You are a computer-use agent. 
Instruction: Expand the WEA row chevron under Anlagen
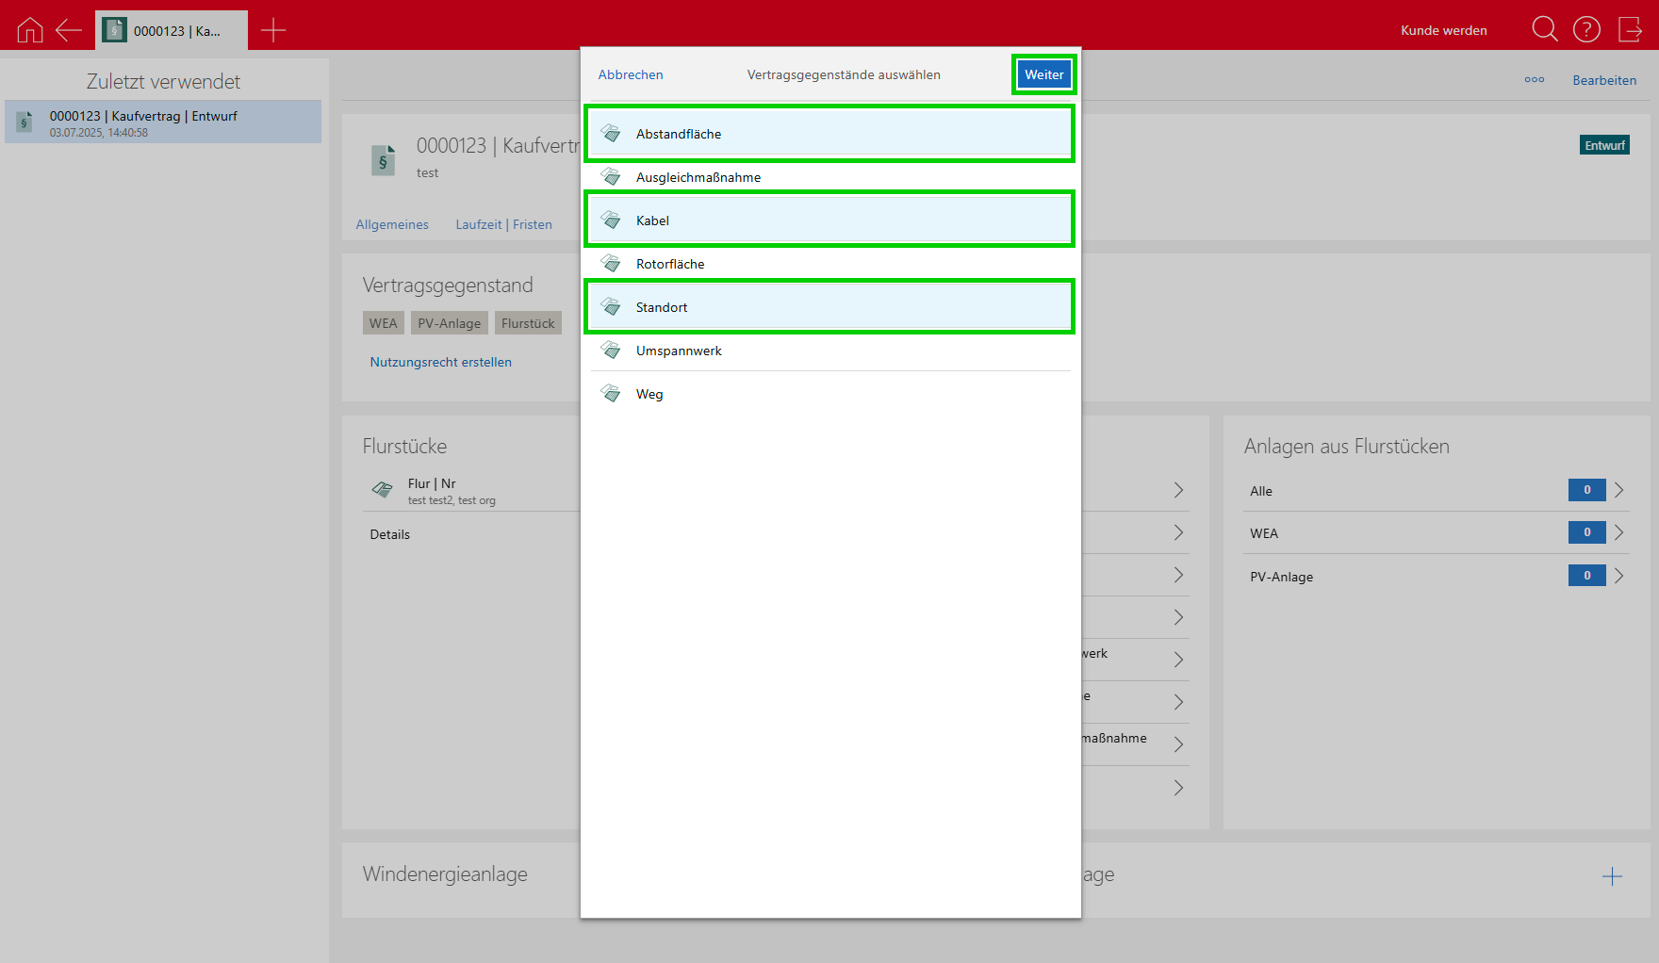click(1618, 532)
